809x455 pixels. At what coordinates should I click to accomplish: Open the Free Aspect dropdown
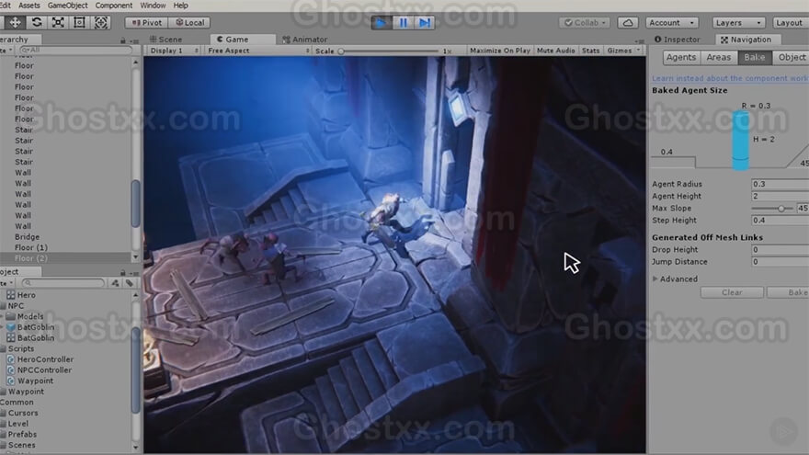point(258,51)
